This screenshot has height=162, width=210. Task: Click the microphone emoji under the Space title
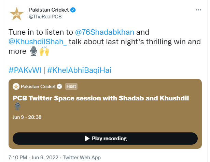click(17, 107)
